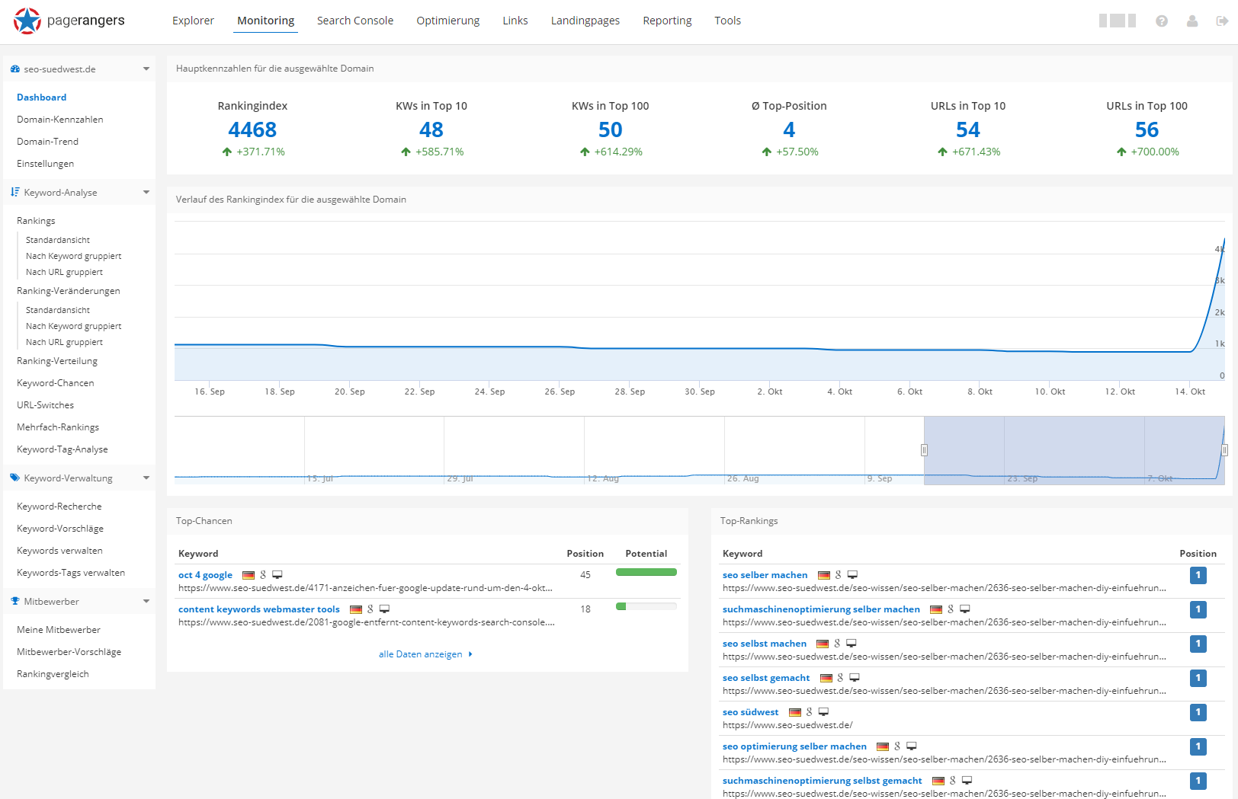Screen dimensions: 1238x799
Task: Click the Google icon beside 'seo selber machen'
Action: point(837,575)
